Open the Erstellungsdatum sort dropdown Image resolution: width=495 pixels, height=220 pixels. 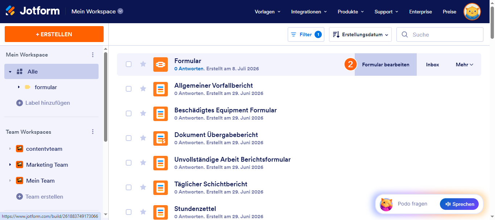360,34
